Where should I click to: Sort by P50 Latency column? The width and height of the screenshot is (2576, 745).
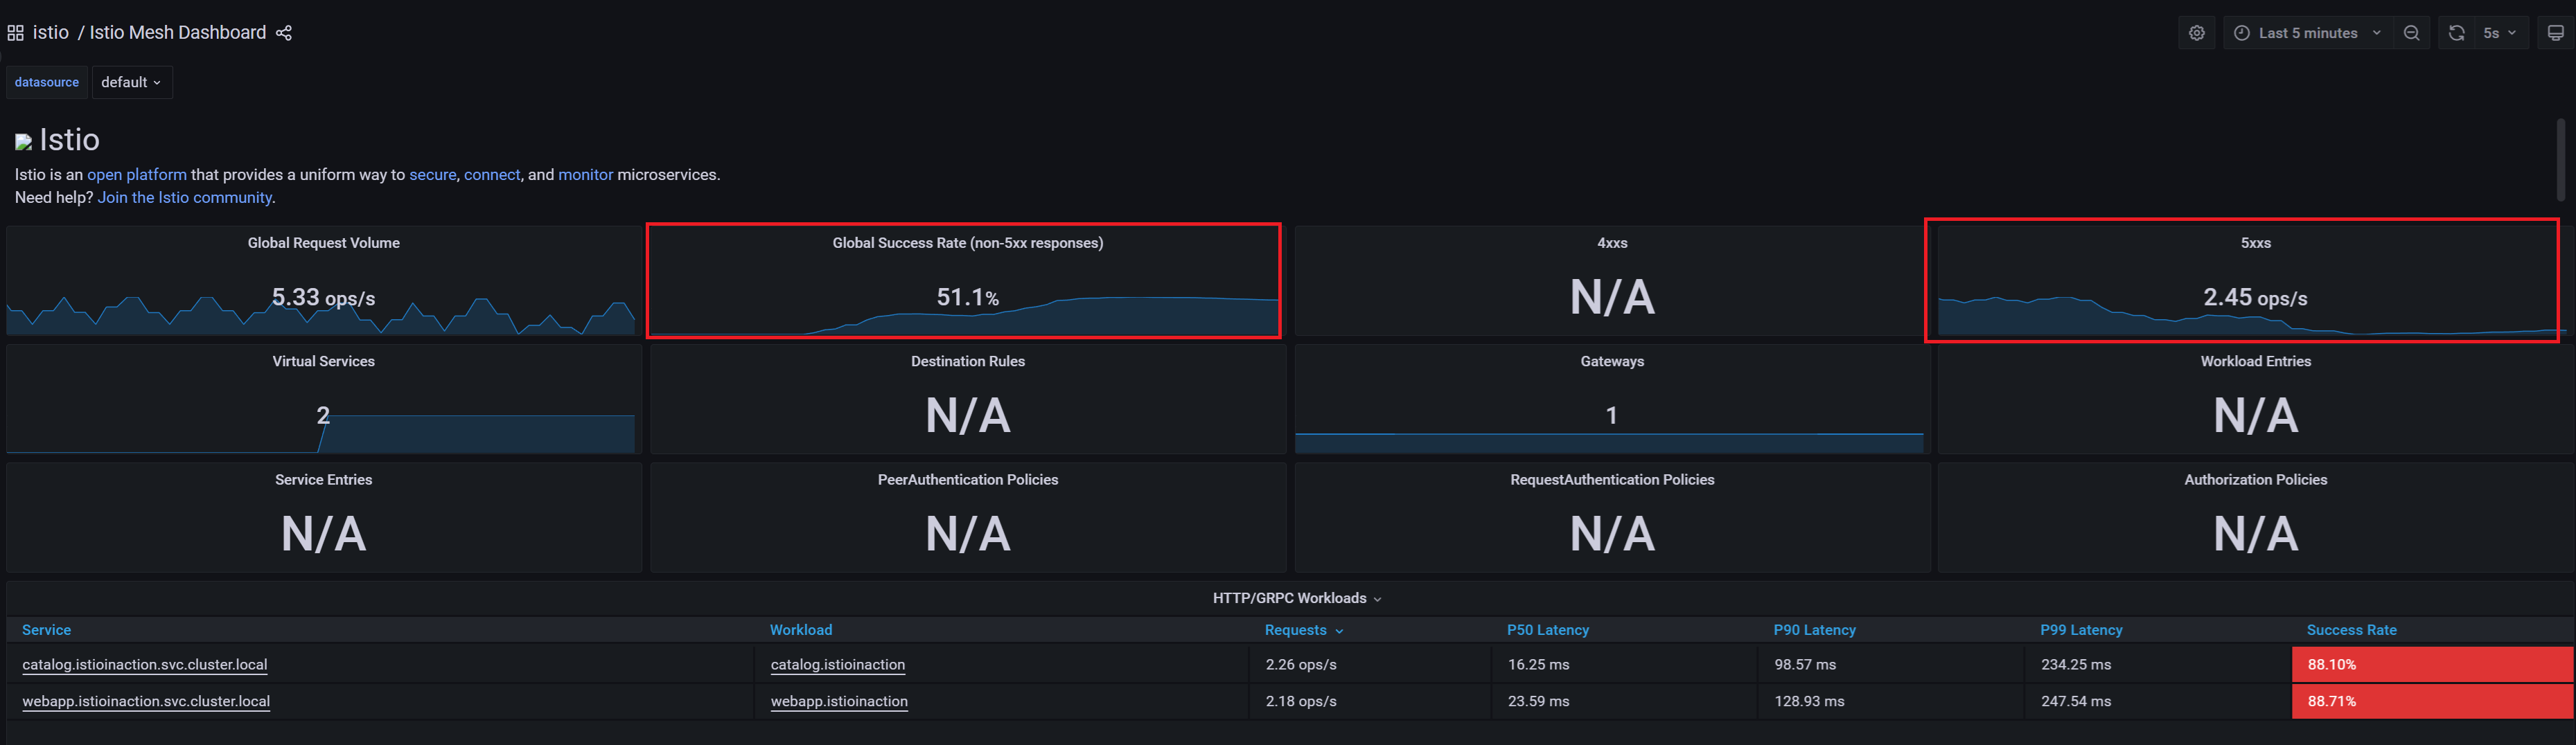coord(1547,630)
